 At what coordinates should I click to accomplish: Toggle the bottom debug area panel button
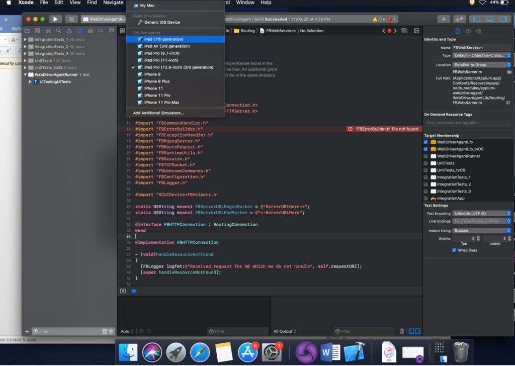point(490,19)
